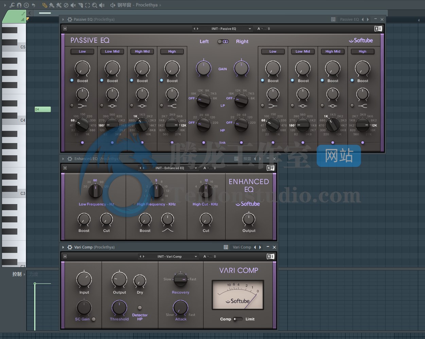Click the Output knob in Enhanced EQ

coord(249,219)
